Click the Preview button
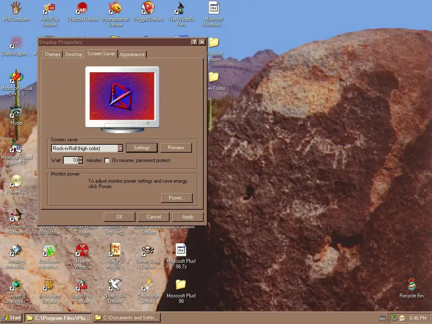Viewport: 432px width, 324px height. coord(176,148)
